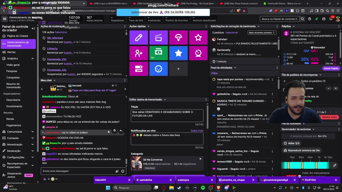Collapse the Analytics sidebar section

tap(33, 58)
